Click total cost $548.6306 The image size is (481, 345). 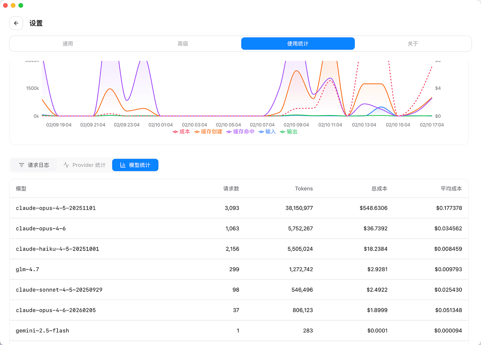(373, 208)
